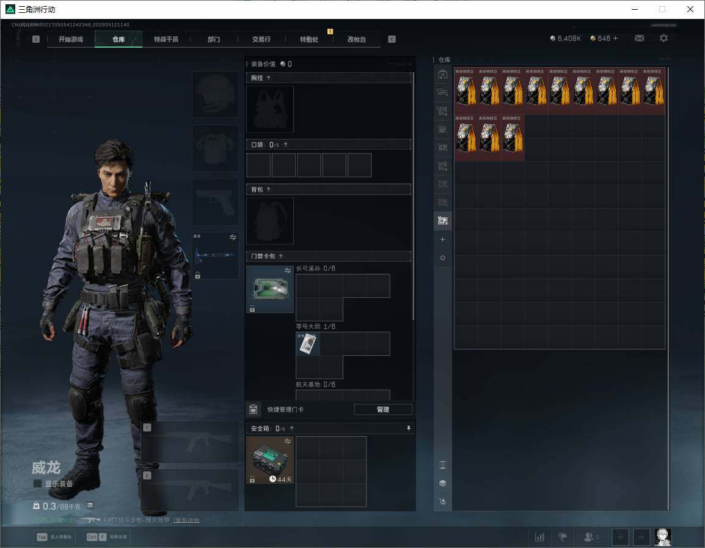The height and width of the screenshot is (548, 705).
Task: Toggle the 显示装备 checkbox
Action: point(38,484)
